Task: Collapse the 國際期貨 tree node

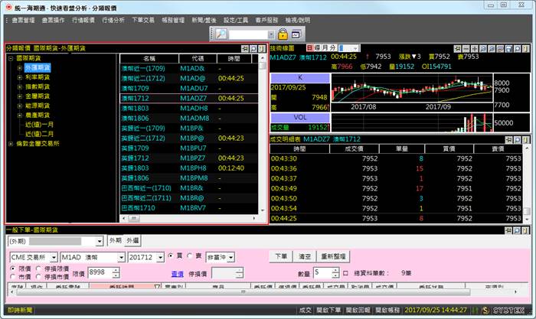Action: (x=11, y=58)
